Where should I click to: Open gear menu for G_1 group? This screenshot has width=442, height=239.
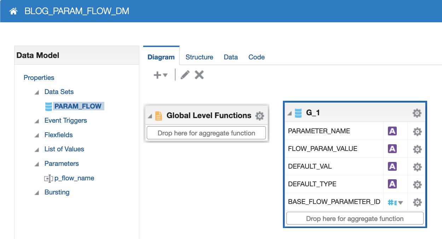pyautogui.click(x=417, y=113)
